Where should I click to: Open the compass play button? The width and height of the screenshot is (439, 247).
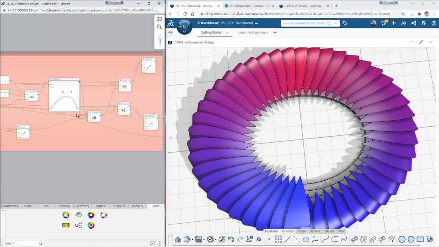pos(184,27)
